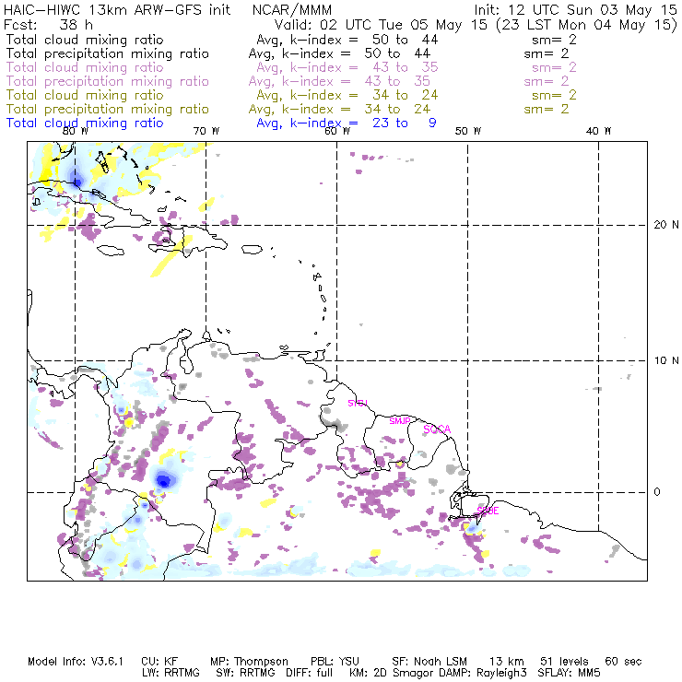Click the blue 'Total cloud mixing ratio' label
Image resolution: width=682 pixels, height=682 pixels.
tap(85, 123)
